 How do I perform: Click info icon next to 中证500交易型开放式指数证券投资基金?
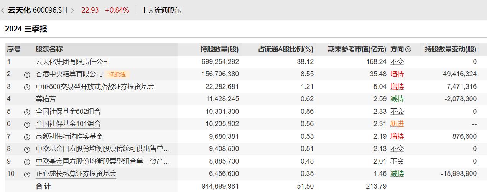point(27,87)
